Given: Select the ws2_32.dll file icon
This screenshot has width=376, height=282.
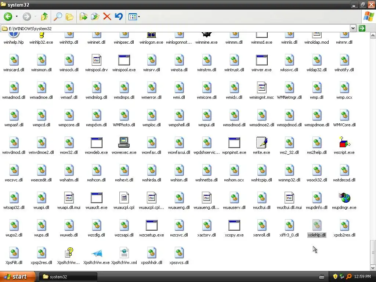Looking at the screenshot, I should (289, 143).
